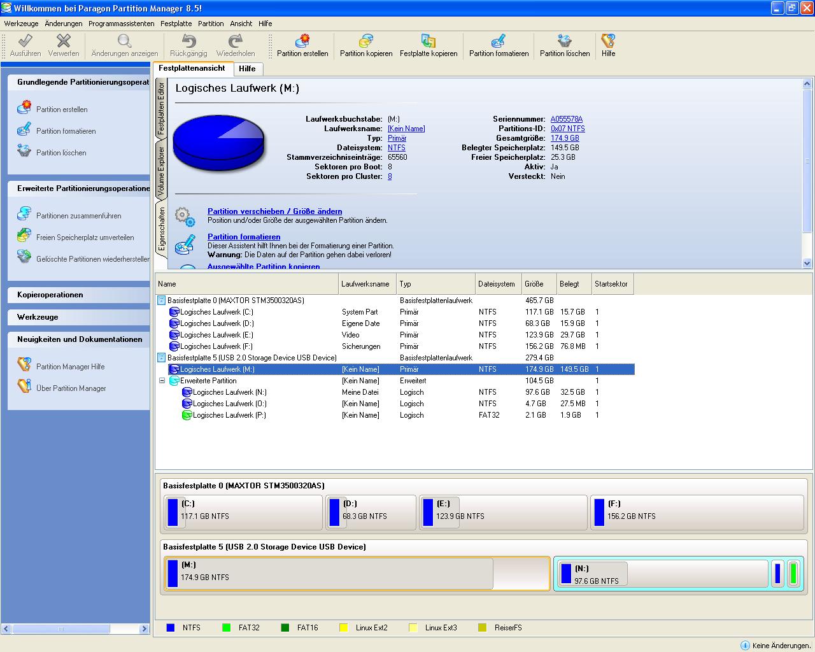Image resolution: width=815 pixels, height=652 pixels.
Task: Click the Partition formatieren hyperlink in properties
Action: (x=244, y=237)
